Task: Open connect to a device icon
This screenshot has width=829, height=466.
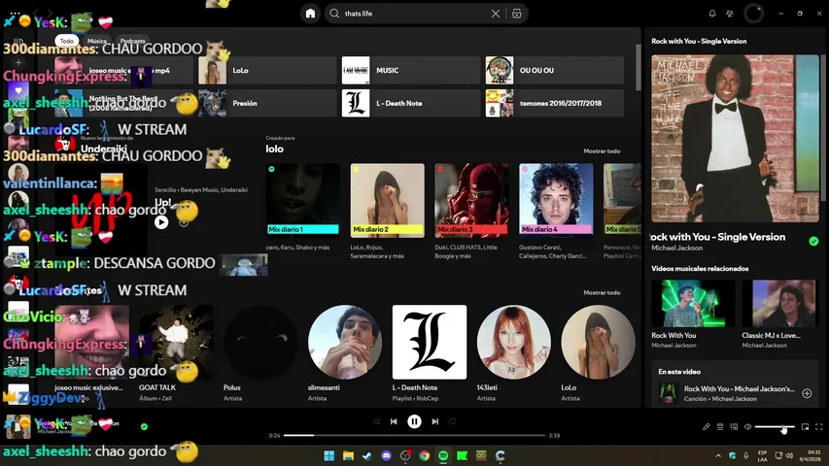Action: pos(734,427)
